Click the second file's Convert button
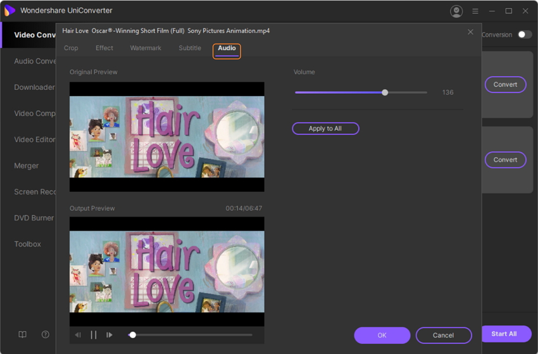 [x=506, y=160]
